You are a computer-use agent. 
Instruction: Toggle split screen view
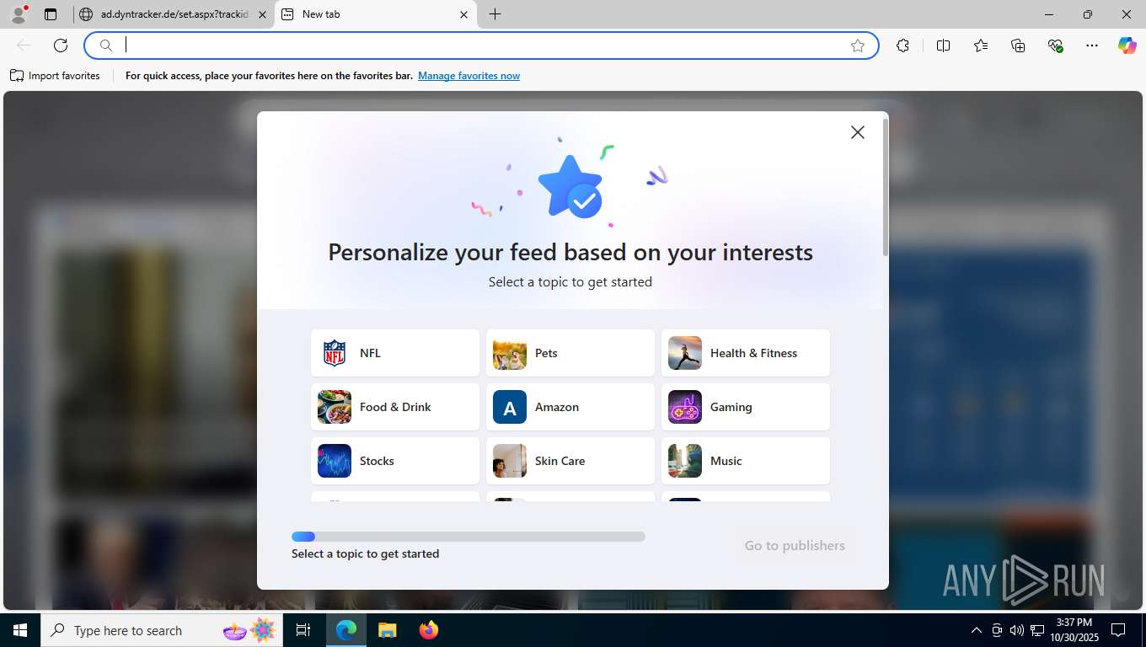pos(944,45)
